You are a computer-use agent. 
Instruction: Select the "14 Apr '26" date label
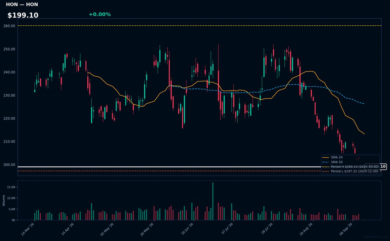pos(67,229)
